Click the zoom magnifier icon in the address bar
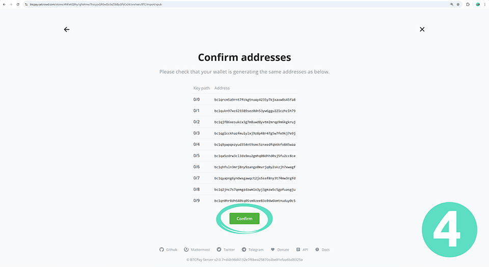489x267 pixels. click(x=451, y=4)
